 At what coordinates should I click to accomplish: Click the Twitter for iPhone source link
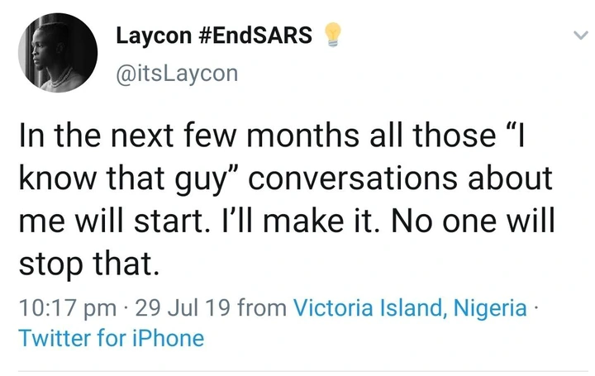111,338
